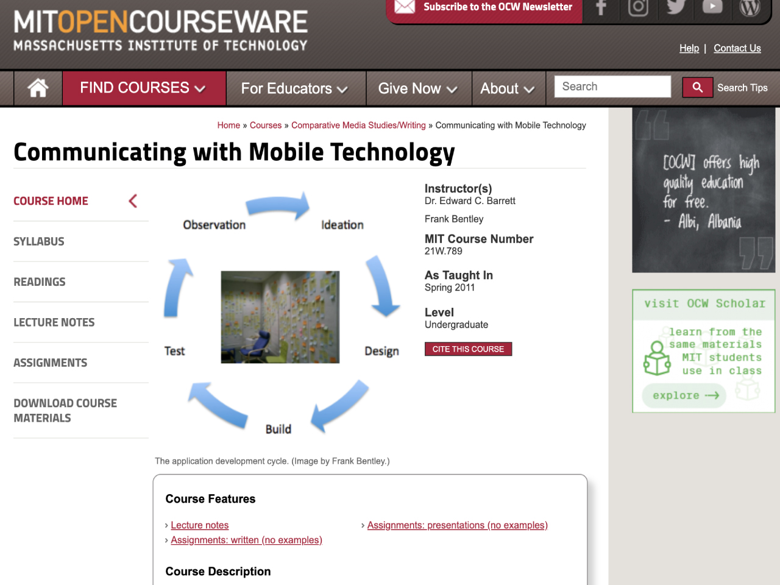Open the YouTube icon
Screen dimensions: 780x585
click(712, 7)
